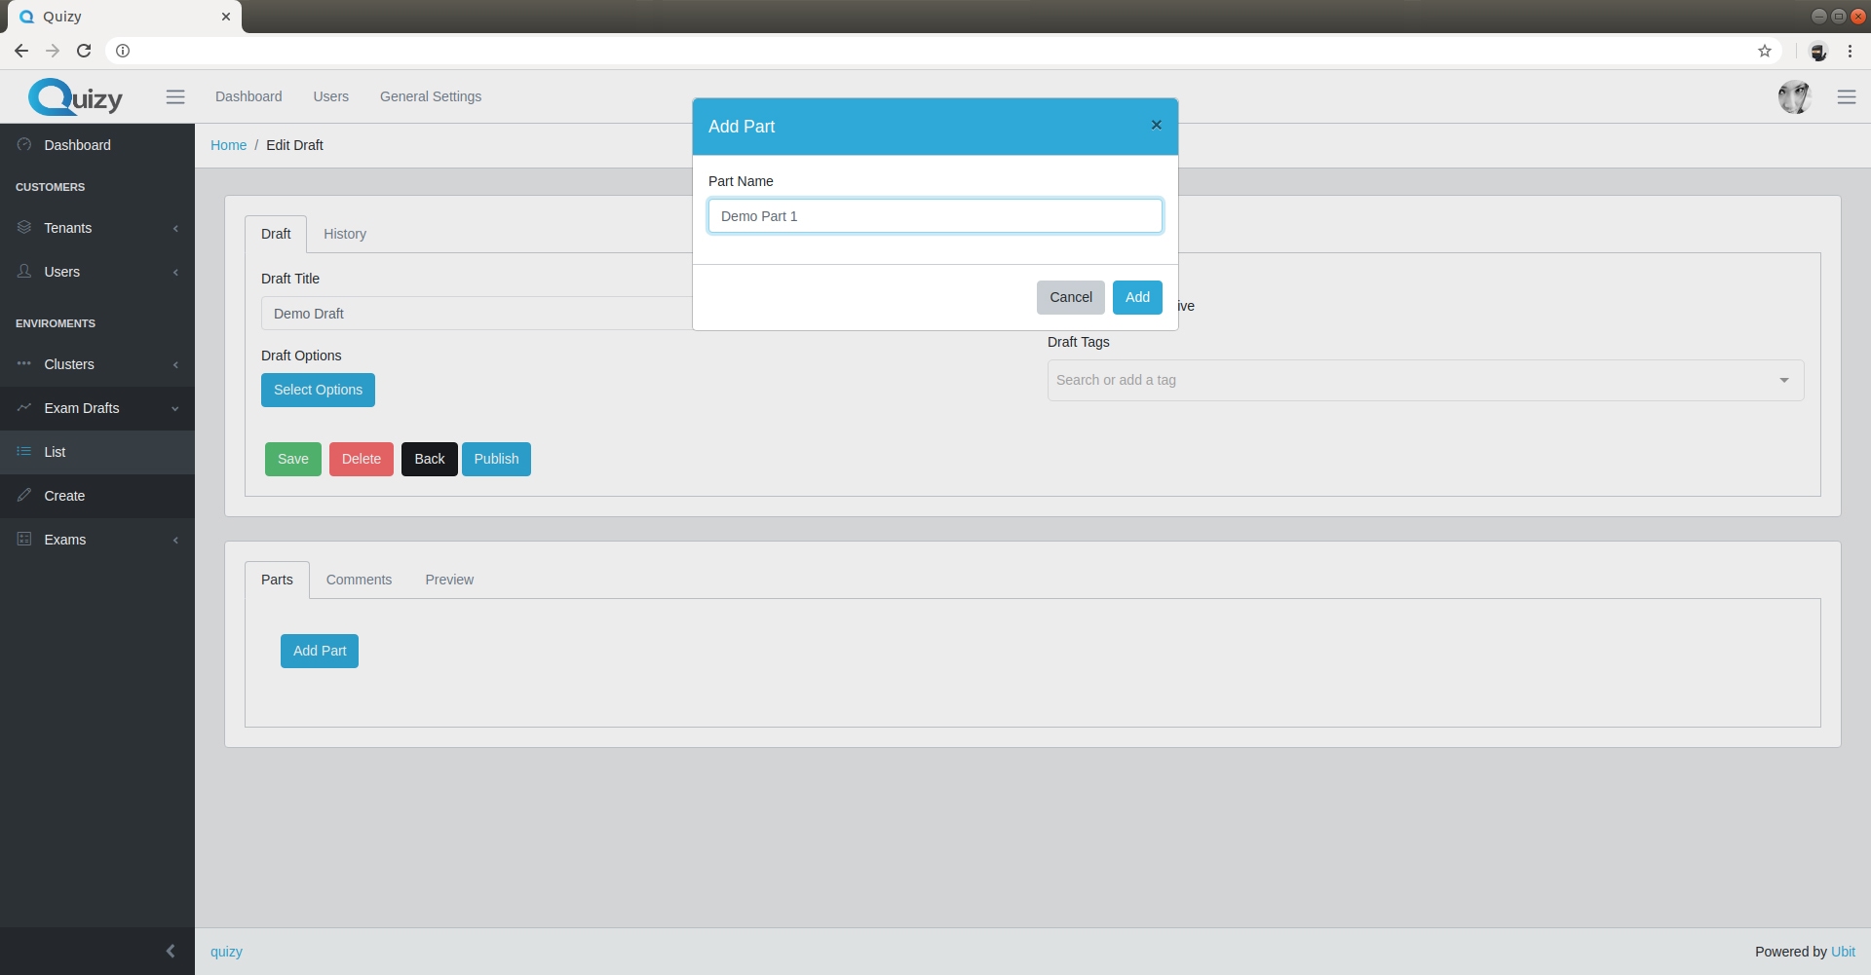Open Dashboard in top navigation
This screenshot has height=975, width=1871.
tap(248, 96)
